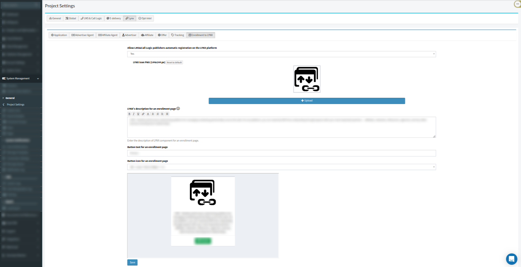Open the chat support bubble icon
521x267 pixels.
pyautogui.click(x=511, y=259)
